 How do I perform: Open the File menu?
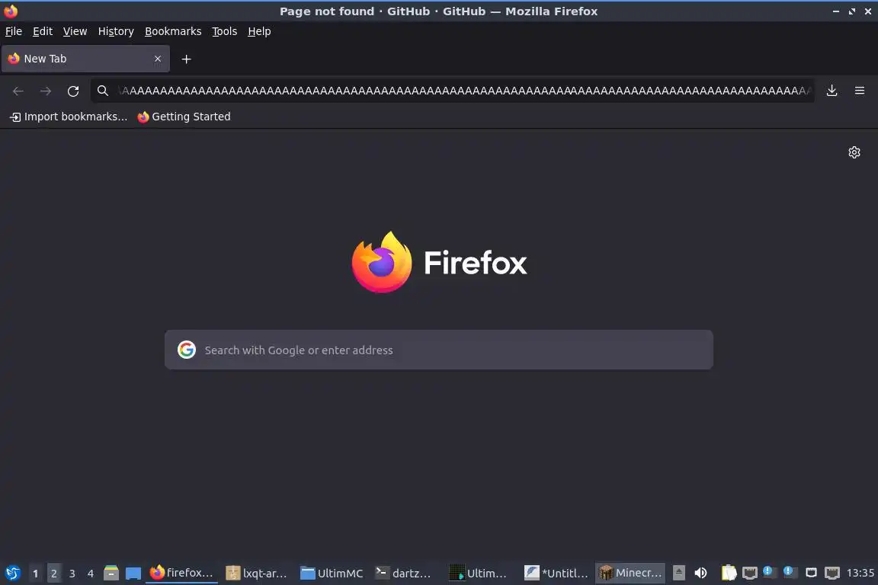(x=14, y=31)
